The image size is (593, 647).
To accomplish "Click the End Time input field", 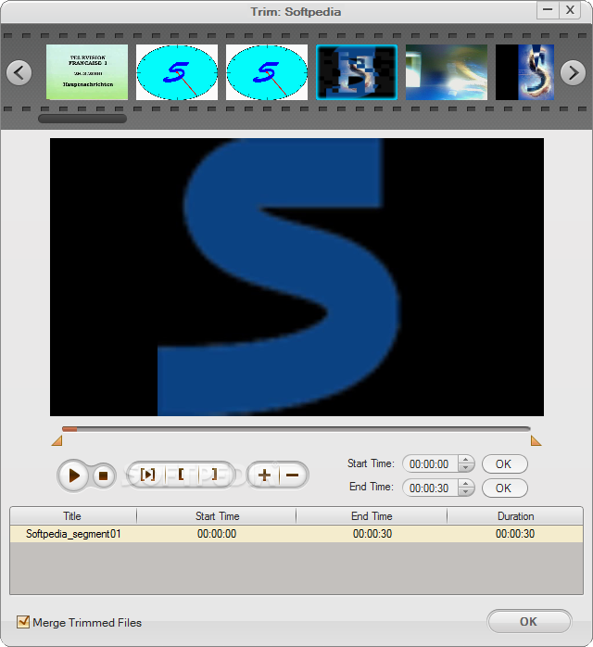I will click(x=429, y=488).
